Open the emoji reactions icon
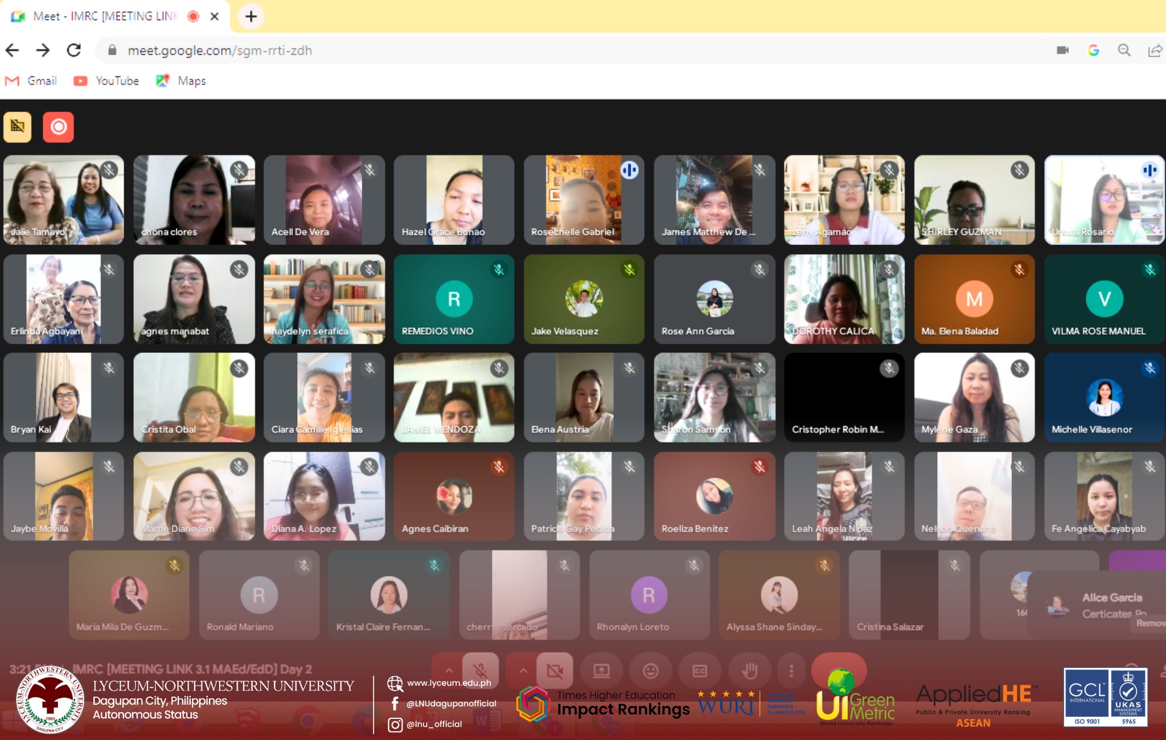 pyautogui.click(x=650, y=671)
